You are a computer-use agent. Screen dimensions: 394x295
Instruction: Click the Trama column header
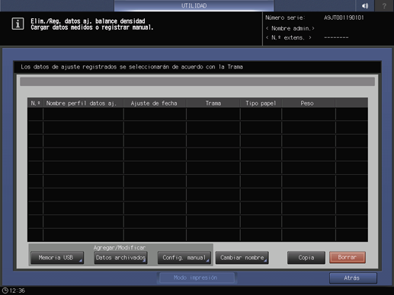click(x=213, y=103)
